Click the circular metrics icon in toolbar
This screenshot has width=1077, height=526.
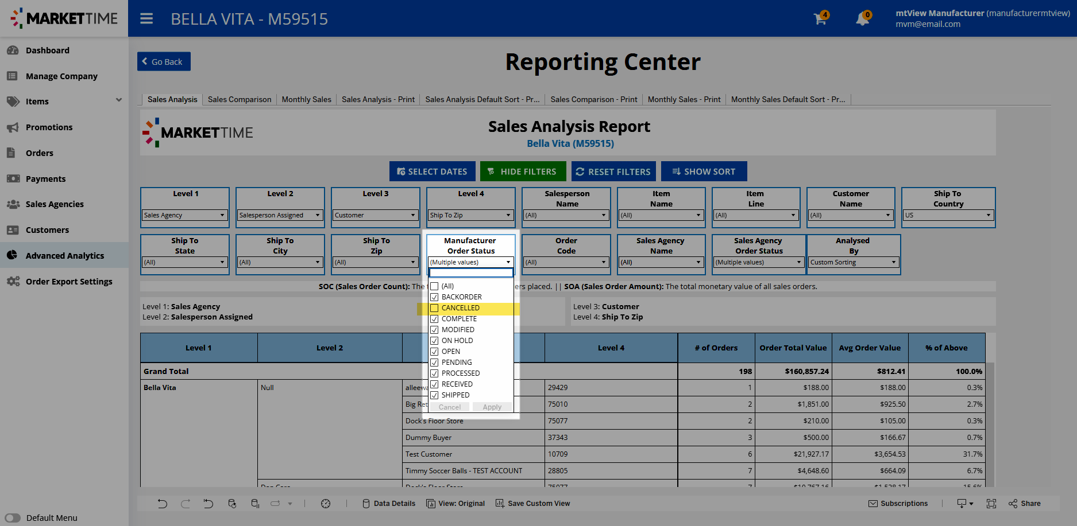coord(326,504)
